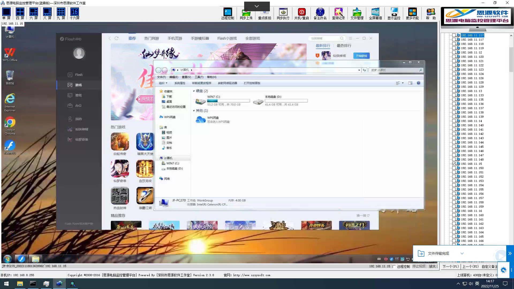Open Help (帮助) icon
Viewport: 514px width, 289px height.
tap(431, 14)
